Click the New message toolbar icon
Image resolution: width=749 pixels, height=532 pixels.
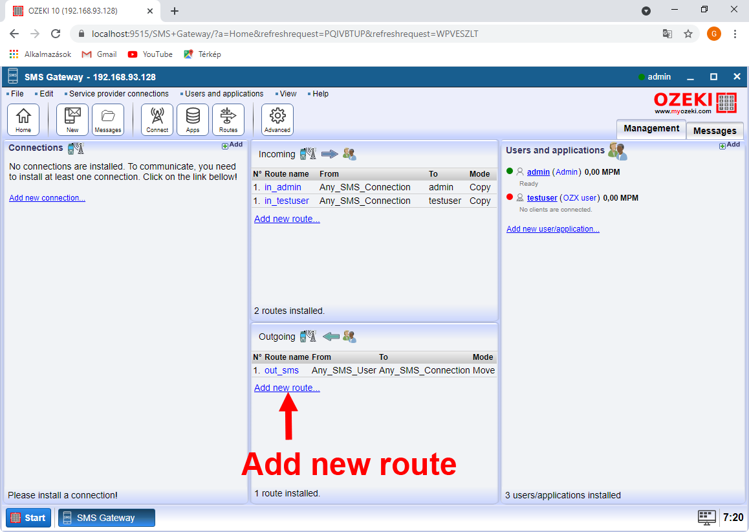pos(72,120)
